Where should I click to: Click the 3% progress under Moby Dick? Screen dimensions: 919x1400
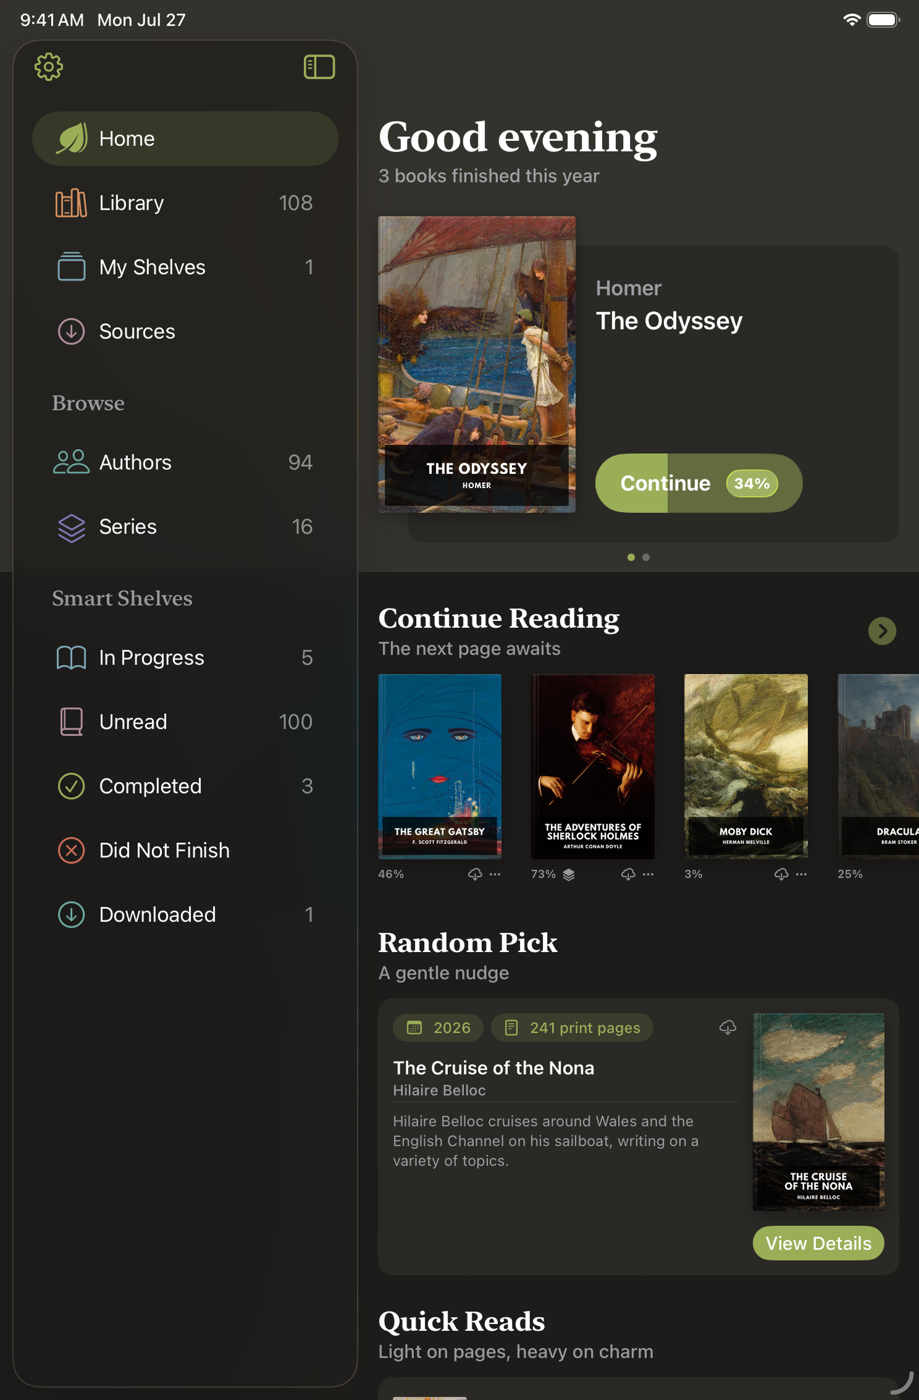pyautogui.click(x=694, y=874)
